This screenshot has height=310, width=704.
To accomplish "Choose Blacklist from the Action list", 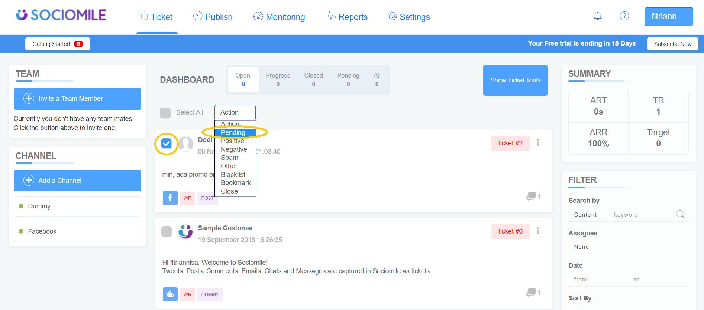I will 235,175.
